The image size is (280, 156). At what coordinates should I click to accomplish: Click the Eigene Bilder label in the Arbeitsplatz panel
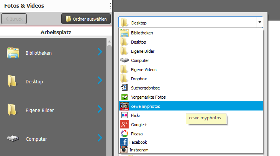click(x=40, y=110)
